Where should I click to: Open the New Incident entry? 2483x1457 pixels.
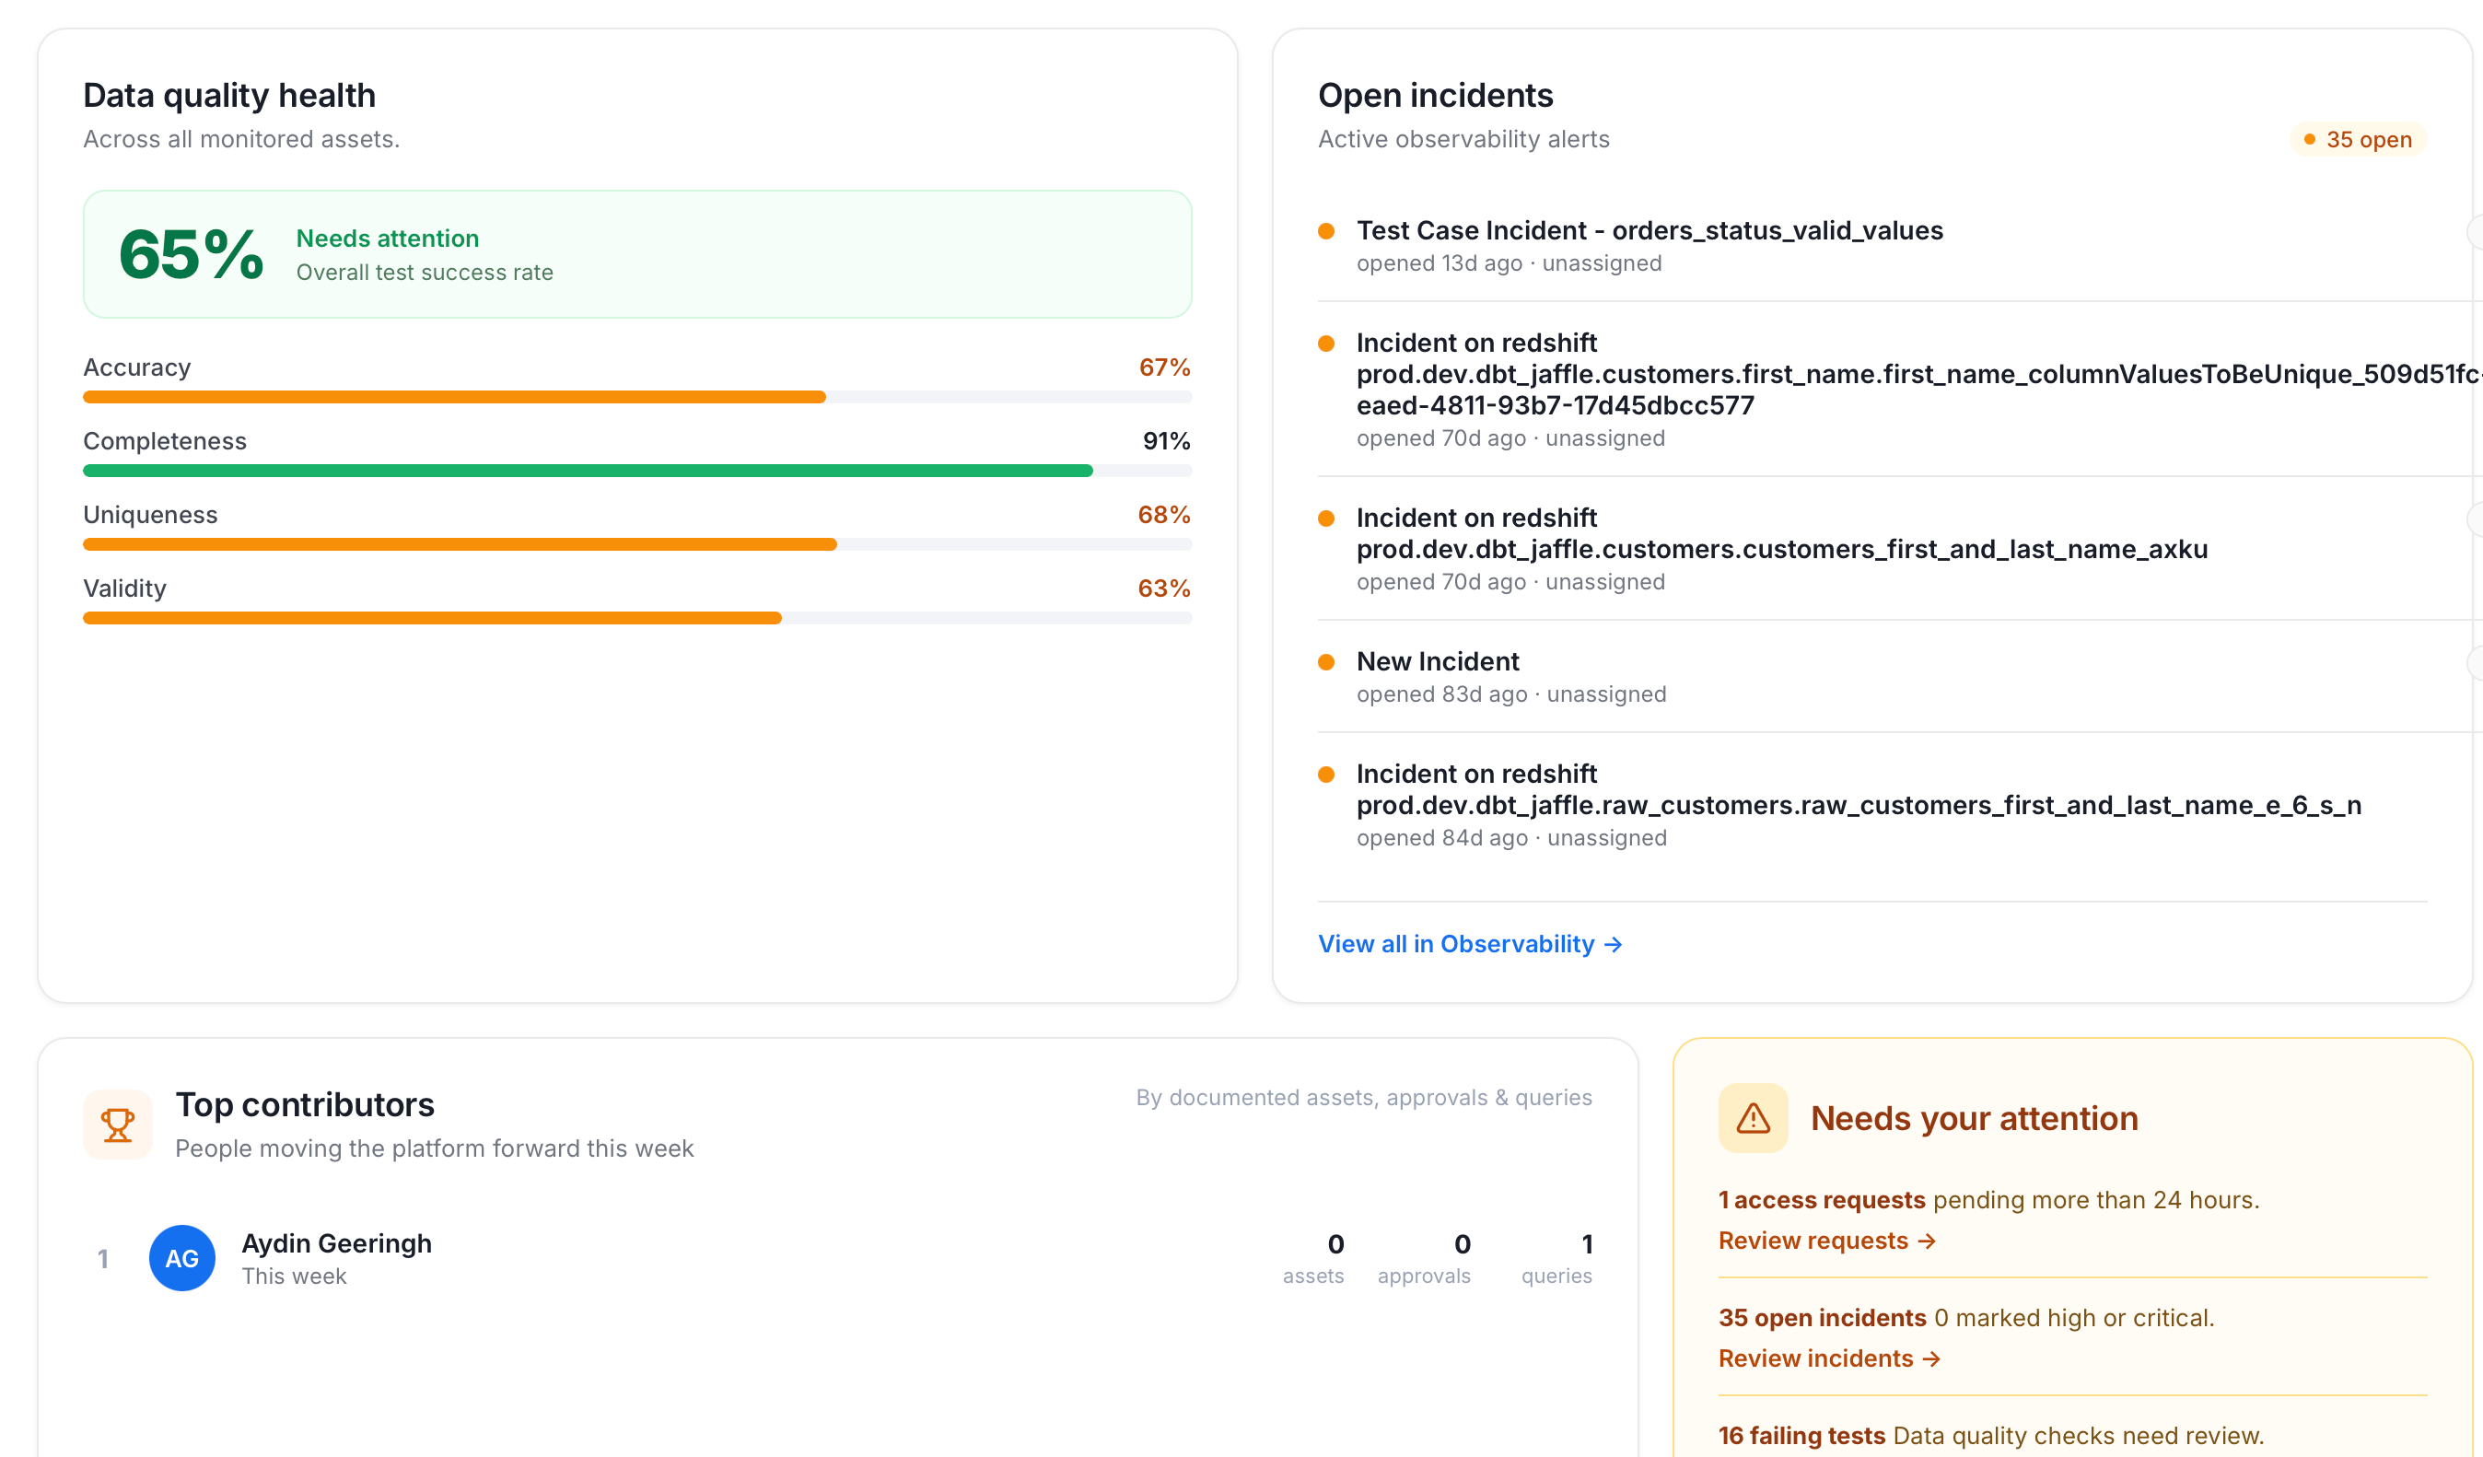click(x=1438, y=661)
